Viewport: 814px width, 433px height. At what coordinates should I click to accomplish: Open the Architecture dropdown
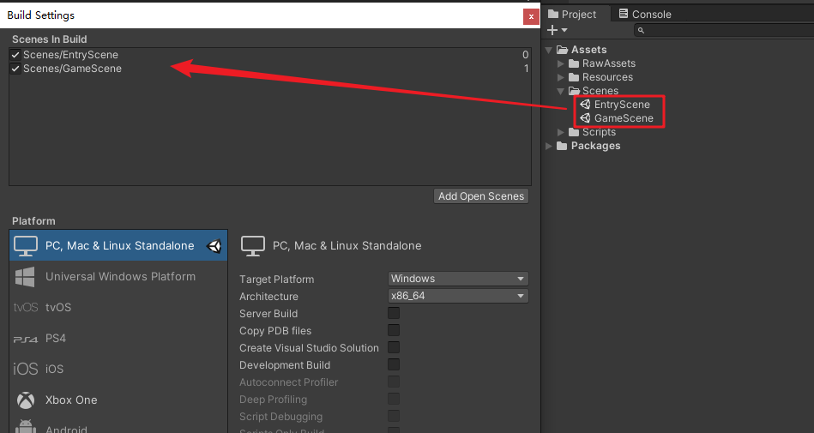coord(458,296)
